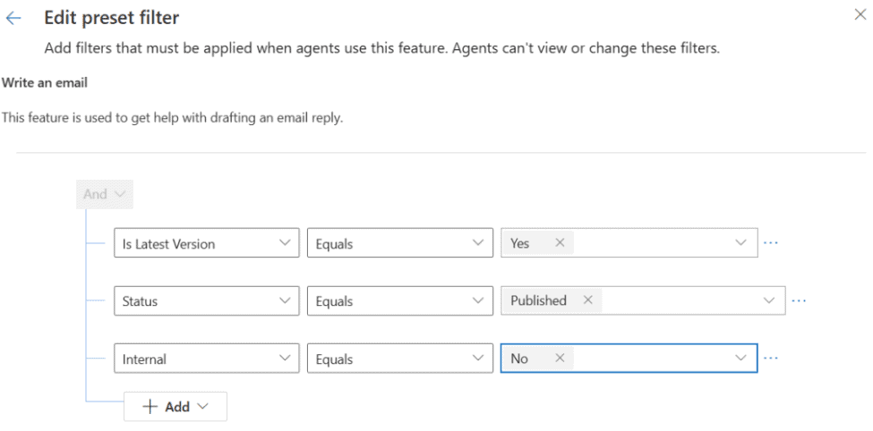Open the Internal field dropdown
873x431 pixels.
tap(207, 359)
